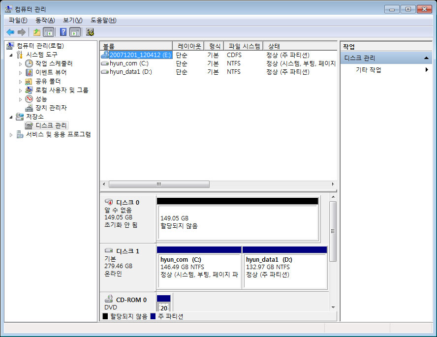Click the Forward arrow toolbar icon

22,32
